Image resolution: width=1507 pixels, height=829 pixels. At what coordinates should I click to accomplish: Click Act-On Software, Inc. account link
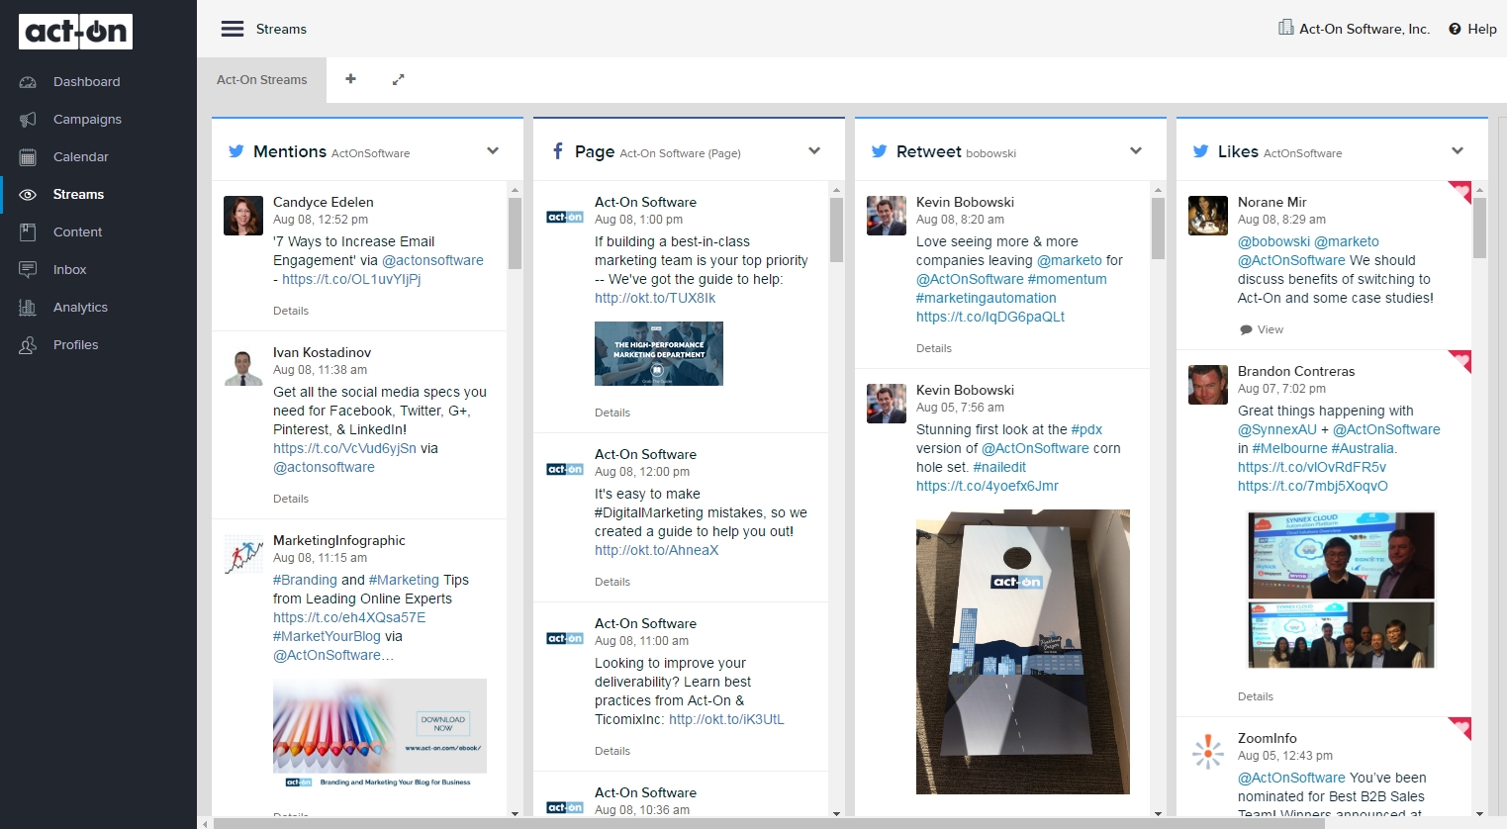1365,29
